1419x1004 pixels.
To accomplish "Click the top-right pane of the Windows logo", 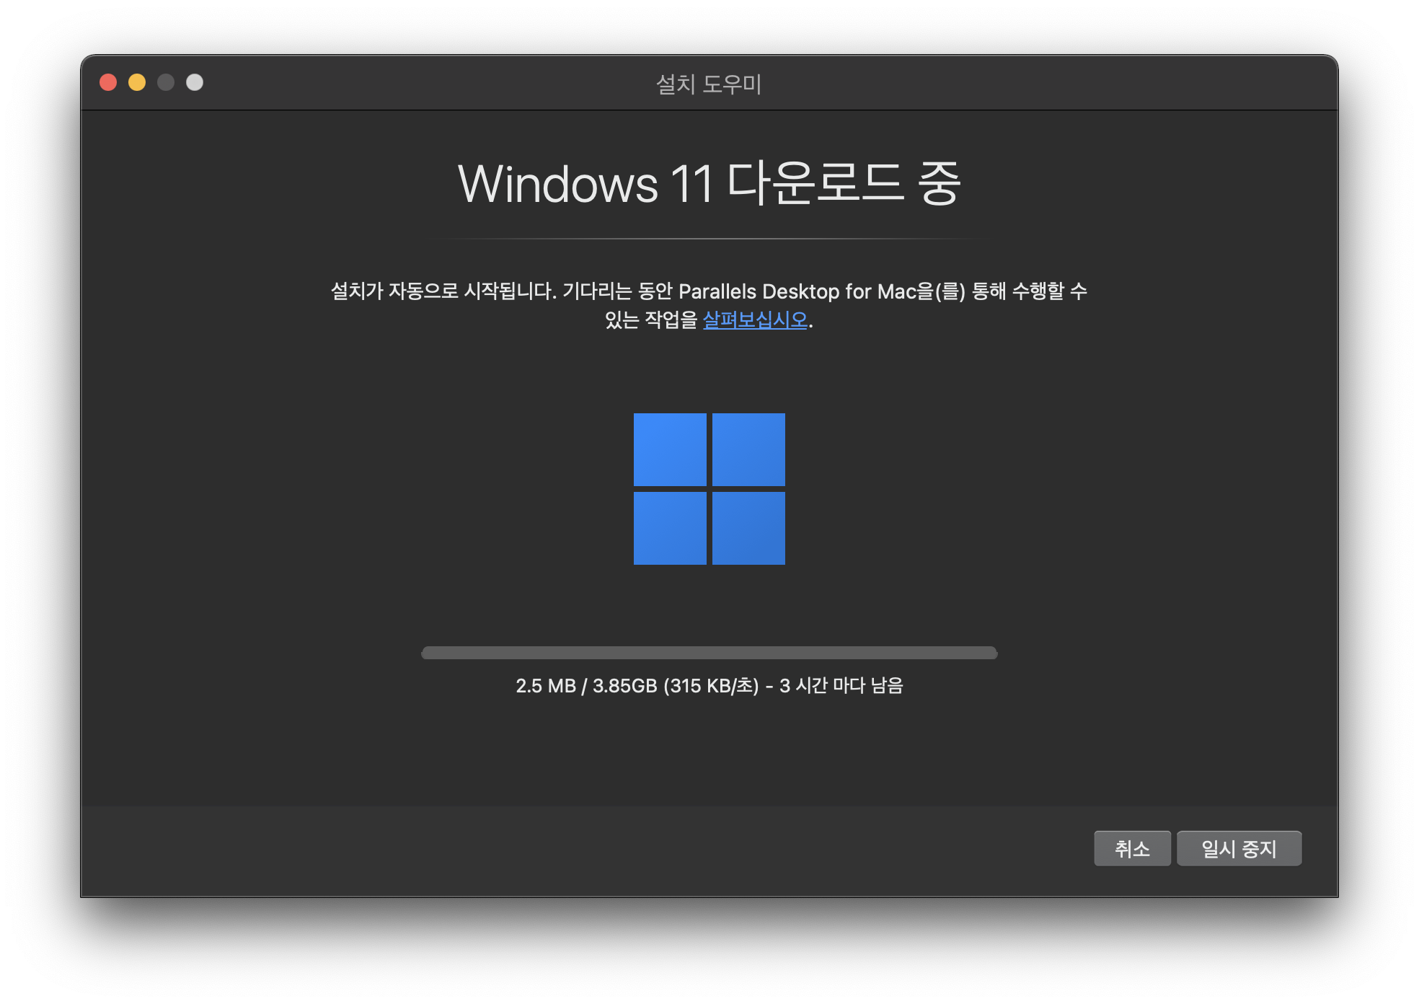I will (748, 449).
